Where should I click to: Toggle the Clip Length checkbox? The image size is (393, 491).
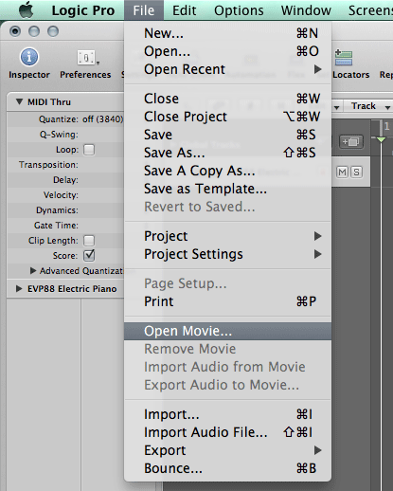pos(89,241)
